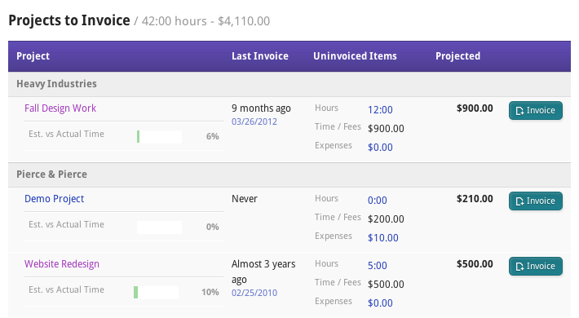
Task: Click Invoice button for Demo Project
Action: tap(536, 201)
